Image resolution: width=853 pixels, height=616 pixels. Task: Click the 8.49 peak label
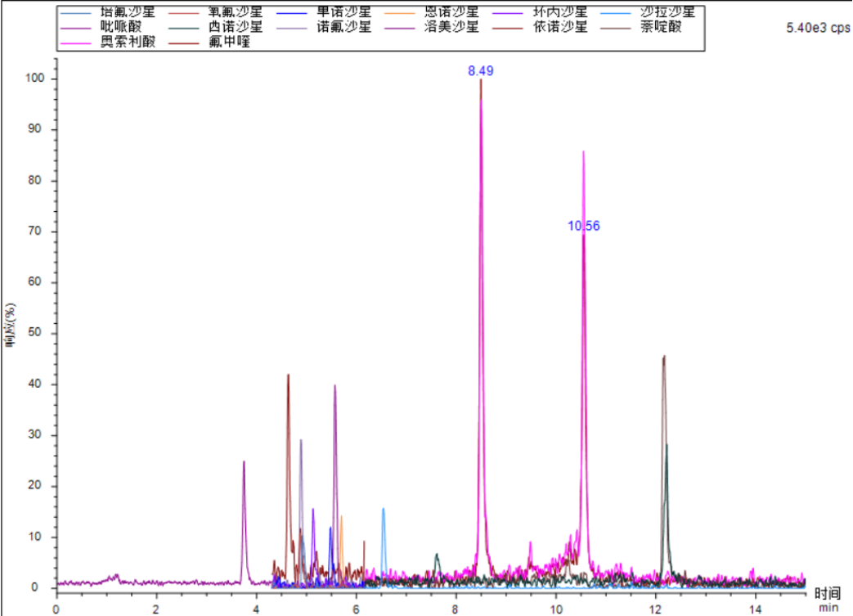(x=480, y=71)
